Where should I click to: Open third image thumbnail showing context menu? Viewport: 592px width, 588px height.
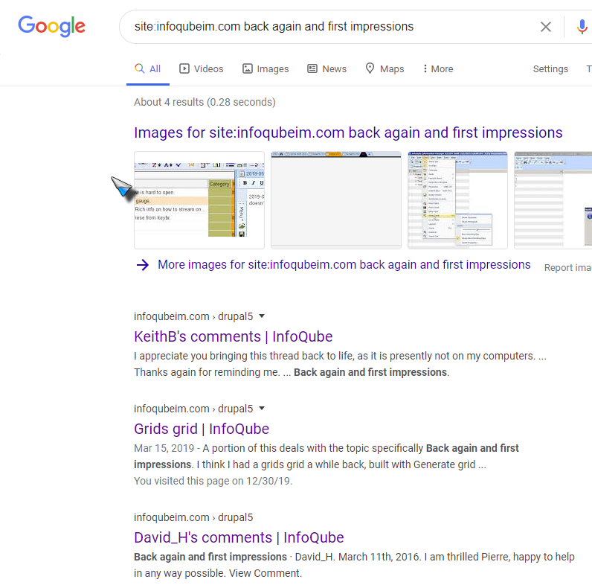457,200
